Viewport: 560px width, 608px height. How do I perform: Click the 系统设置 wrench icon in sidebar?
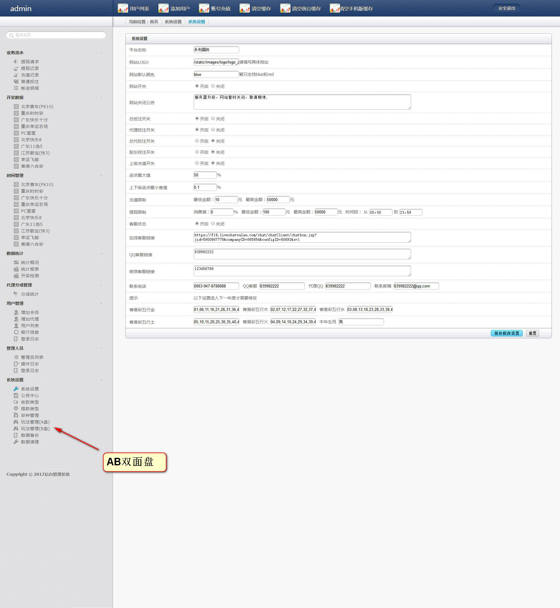[x=16, y=389]
